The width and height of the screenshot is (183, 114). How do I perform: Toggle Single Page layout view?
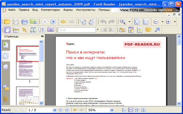(124, 110)
